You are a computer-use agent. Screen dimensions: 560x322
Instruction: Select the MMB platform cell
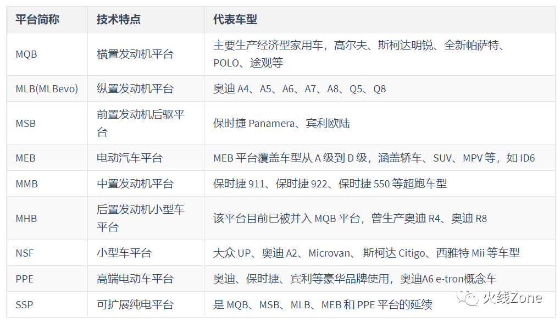pyautogui.click(x=47, y=184)
